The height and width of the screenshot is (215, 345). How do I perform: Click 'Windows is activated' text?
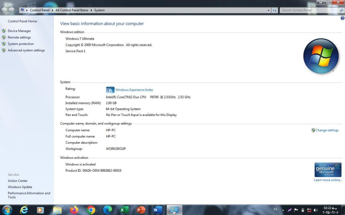[80, 164]
